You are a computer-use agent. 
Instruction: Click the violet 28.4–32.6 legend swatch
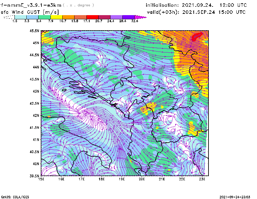128,17
